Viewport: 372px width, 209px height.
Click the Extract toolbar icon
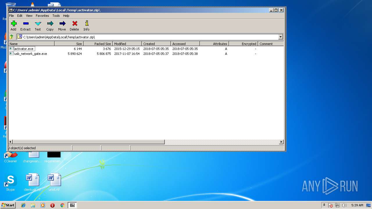click(x=26, y=24)
